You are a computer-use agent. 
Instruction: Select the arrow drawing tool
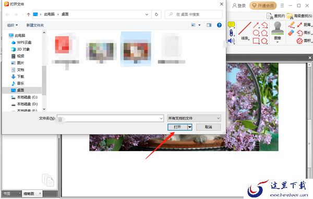256,25
